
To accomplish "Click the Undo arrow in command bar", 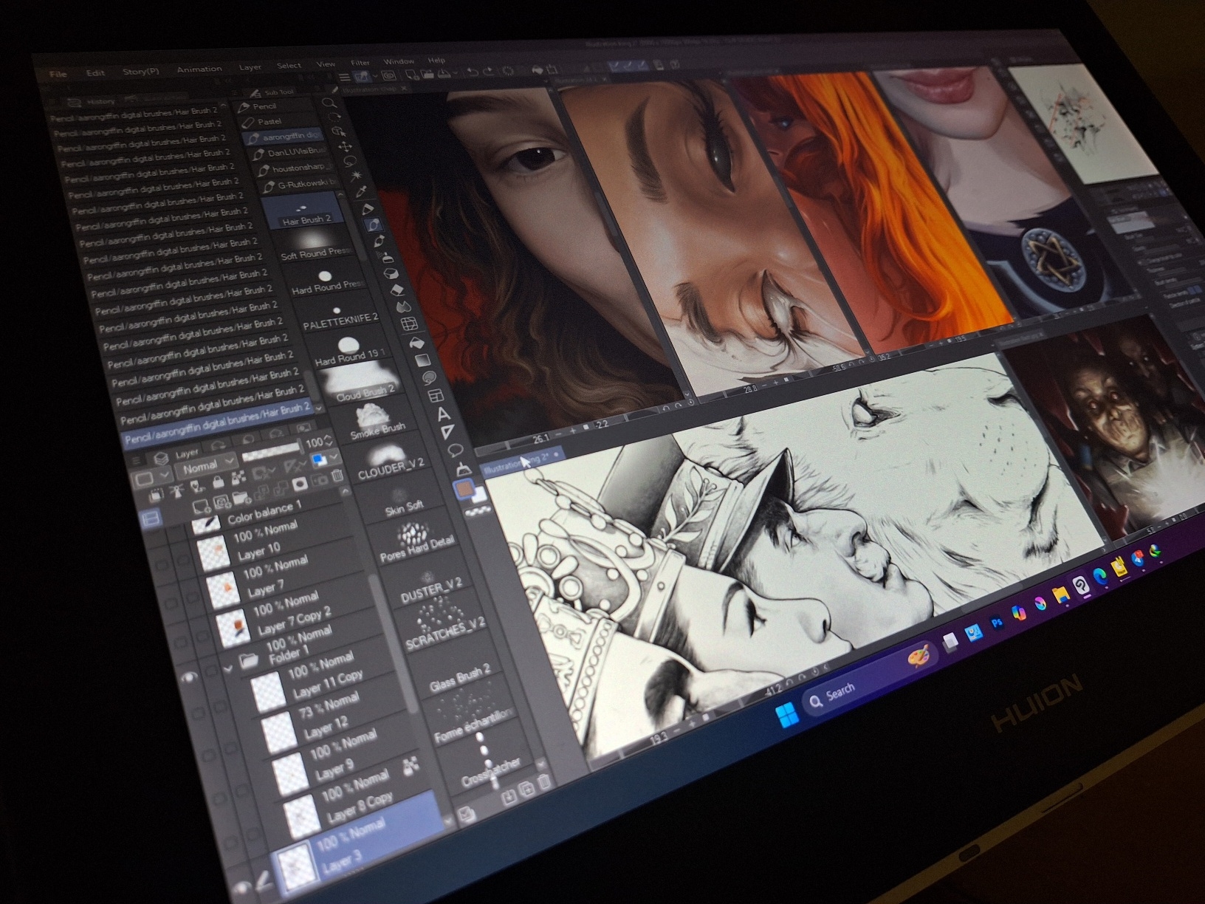I will click(x=473, y=72).
